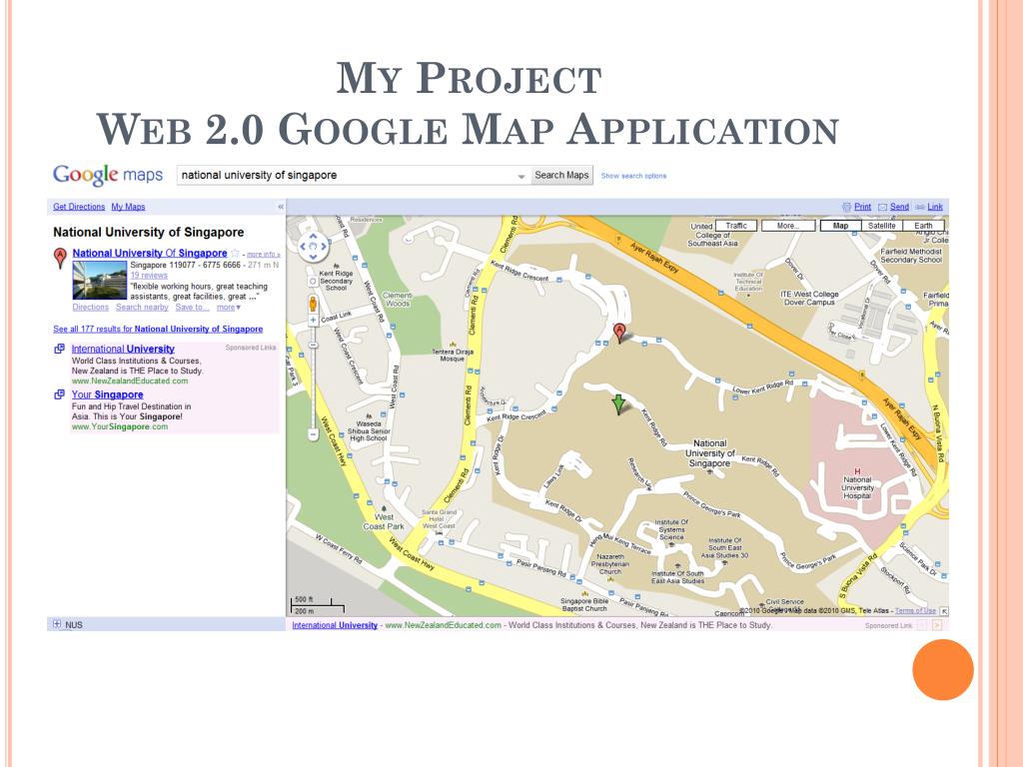Open the More... layers dropdown
This screenshot has height=767, width=1023.
pyautogui.click(x=787, y=226)
